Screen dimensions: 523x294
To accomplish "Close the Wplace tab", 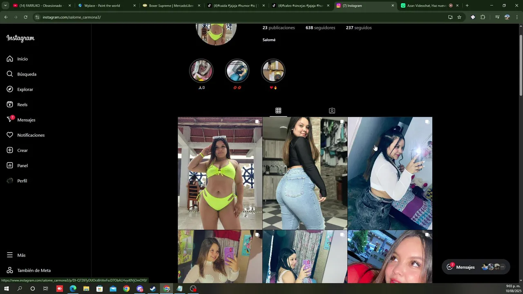I will pos(134,6).
